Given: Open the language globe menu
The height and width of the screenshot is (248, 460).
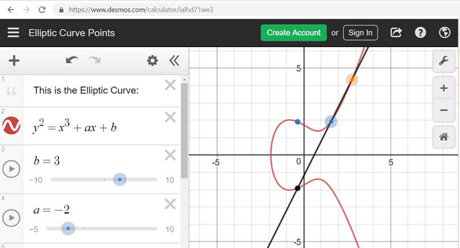Looking at the screenshot, I should pos(445,33).
